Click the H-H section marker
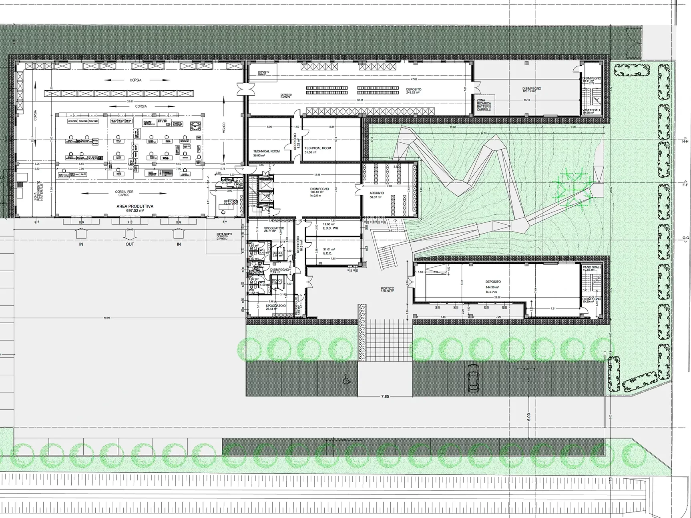 pyautogui.click(x=685, y=142)
